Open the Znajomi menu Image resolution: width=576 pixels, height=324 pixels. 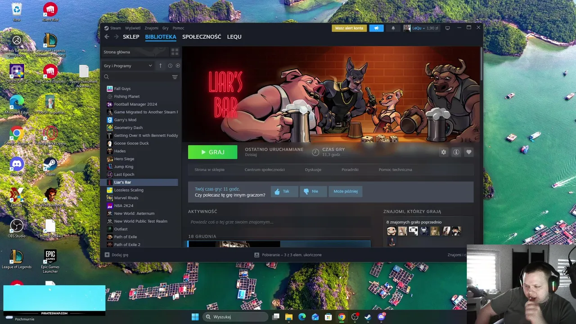(151, 28)
